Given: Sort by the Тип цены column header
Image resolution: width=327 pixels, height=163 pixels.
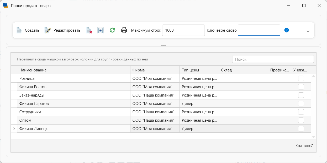Looking at the screenshot, I should point(199,70).
